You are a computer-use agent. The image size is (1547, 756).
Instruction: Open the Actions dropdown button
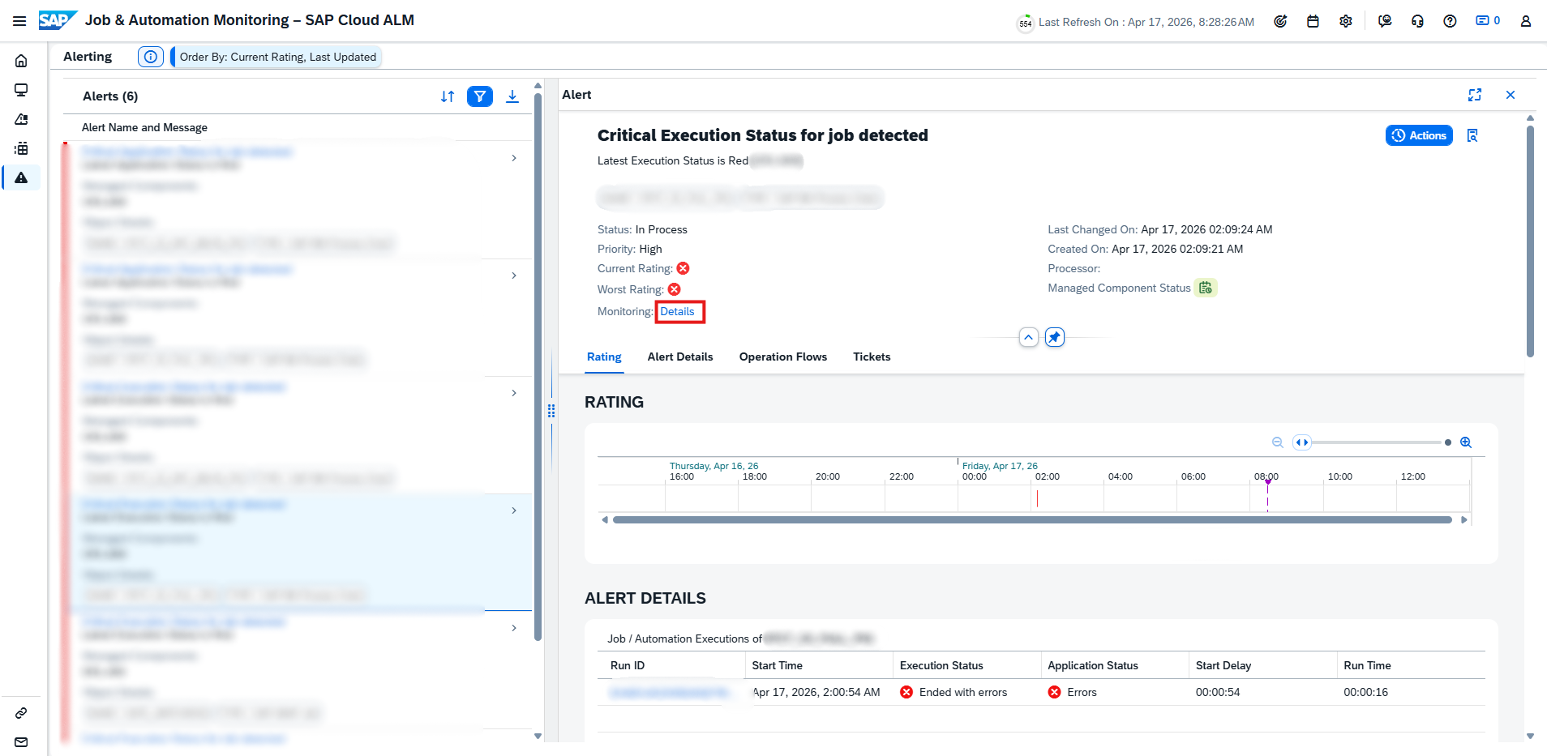[1419, 135]
